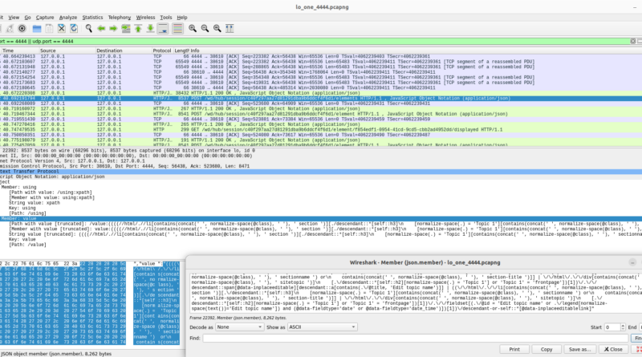The image size is (642, 357).
Task: Go forward in packet history arrow
Action: pyautogui.click(x=113, y=28)
